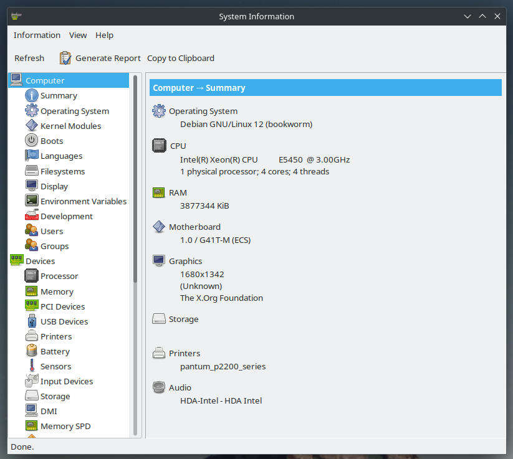Image resolution: width=513 pixels, height=459 pixels.
Task: Click the Sensors thermometer icon
Action: [31, 366]
